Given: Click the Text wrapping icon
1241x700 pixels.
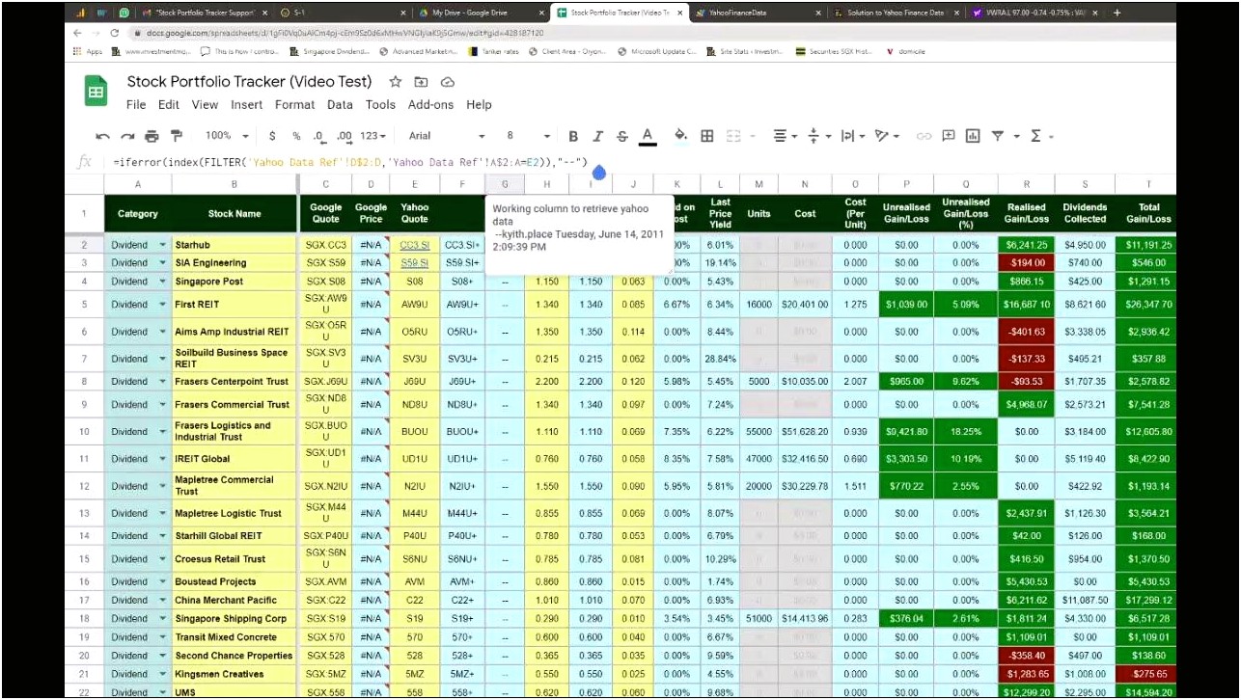Looking at the screenshot, I should [x=847, y=136].
